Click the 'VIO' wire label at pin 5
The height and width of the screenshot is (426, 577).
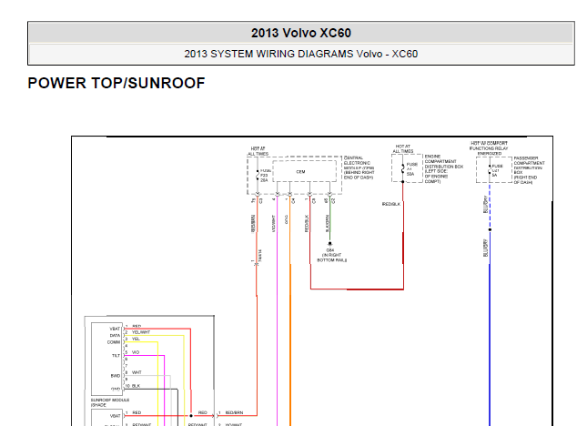(x=136, y=352)
